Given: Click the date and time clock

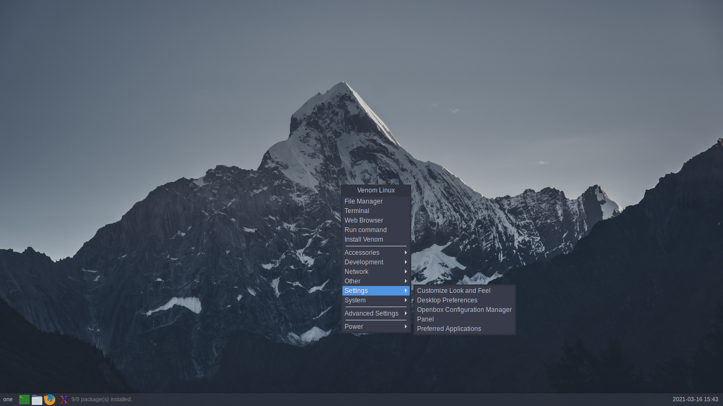Looking at the screenshot, I should (695, 400).
